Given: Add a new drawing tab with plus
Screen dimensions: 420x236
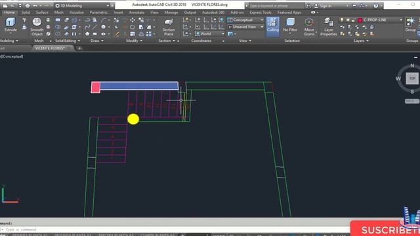Looking at the screenshot, I should coord(79,49).
